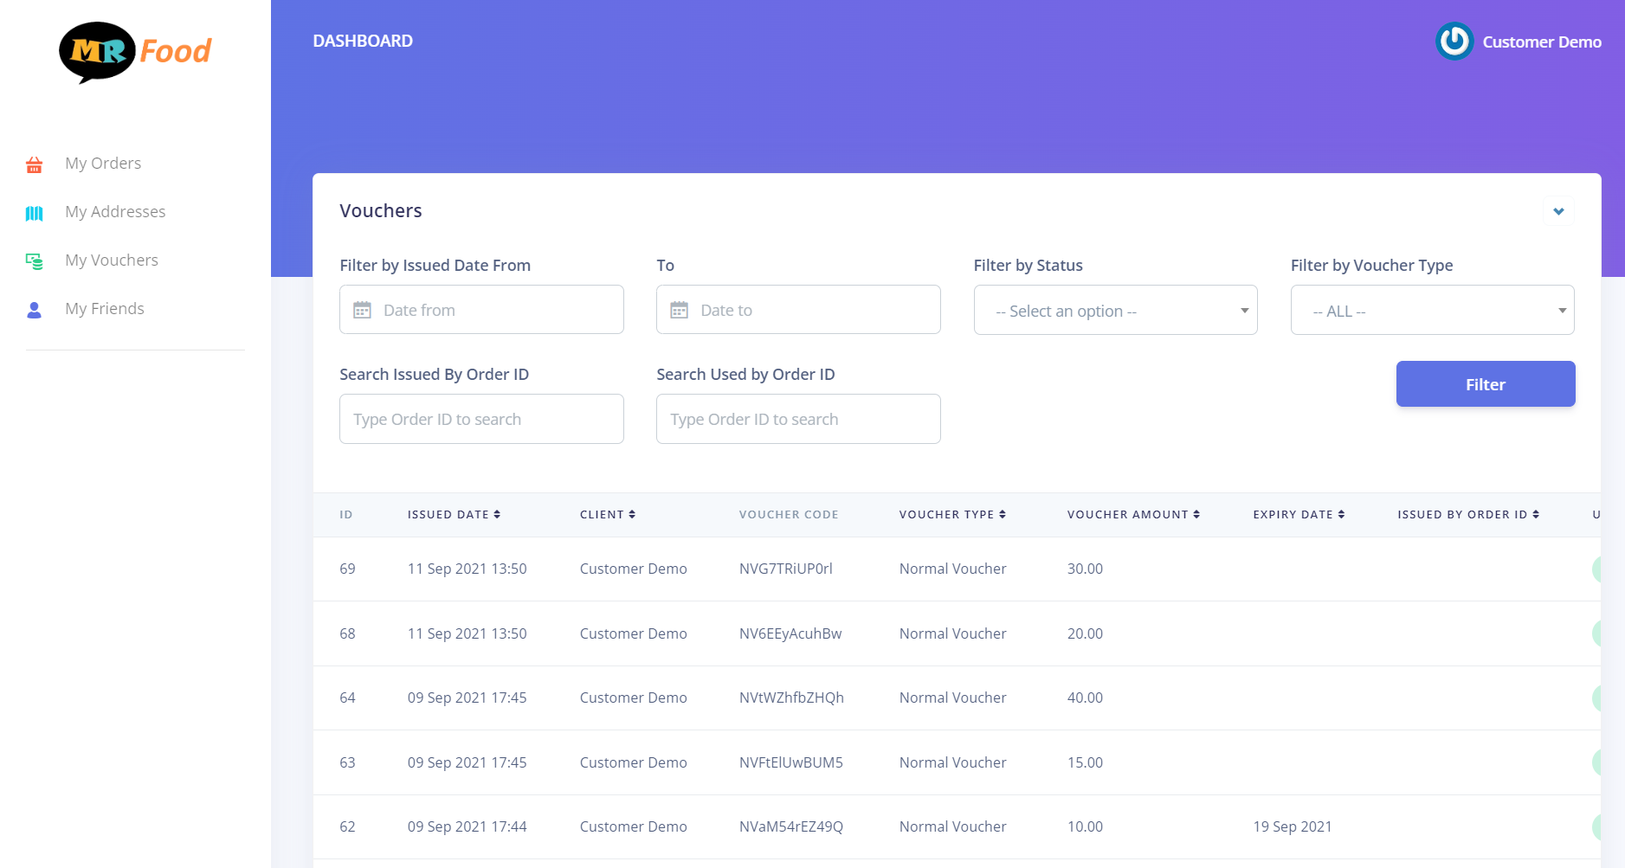Click the Customer Demo avatar icon

pos(1454,42)
